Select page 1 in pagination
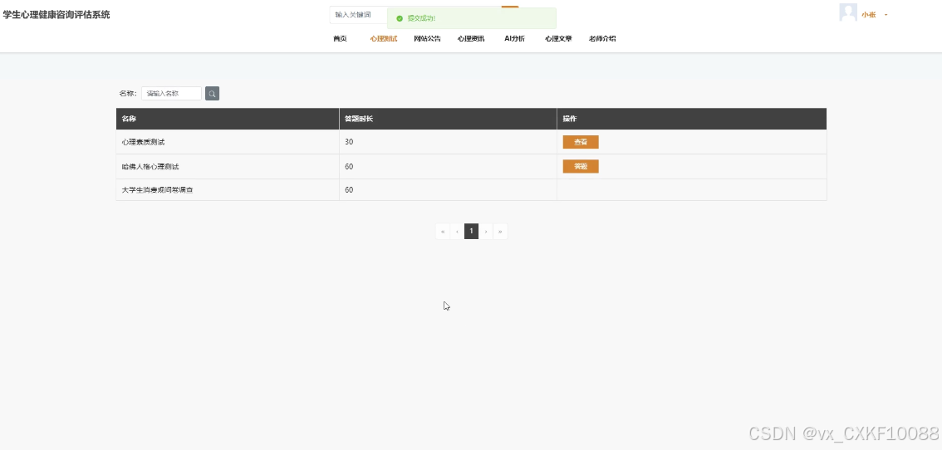The height and width of the screenshot is (450, 942). (x=472, y=232)
